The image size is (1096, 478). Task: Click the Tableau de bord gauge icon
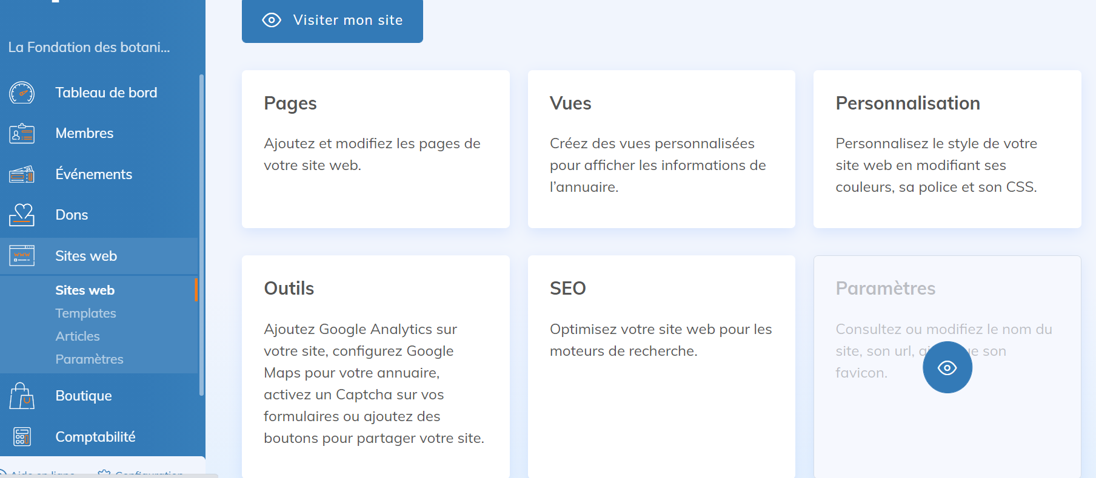coord(22,93)
